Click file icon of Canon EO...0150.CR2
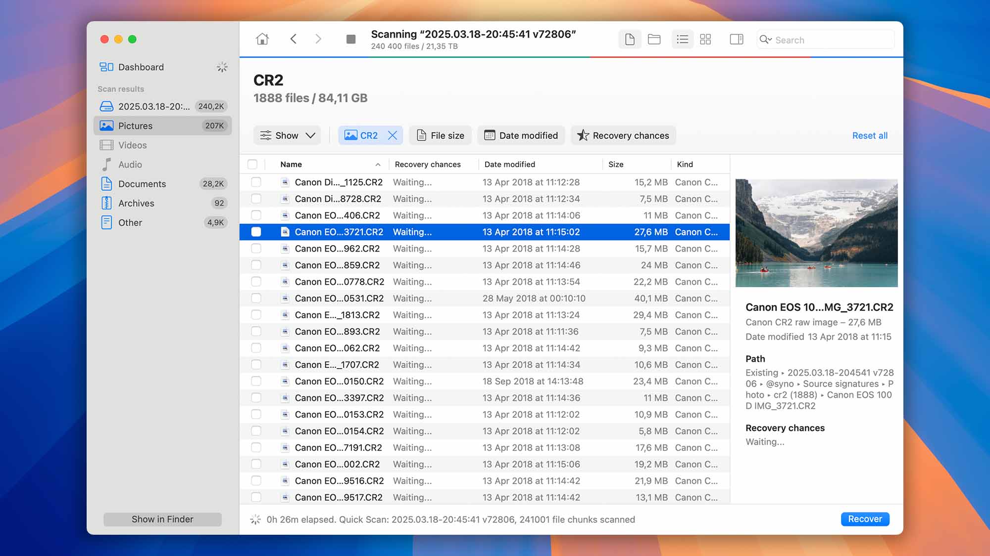Screen dimensions: 990x556 point(285,381)
